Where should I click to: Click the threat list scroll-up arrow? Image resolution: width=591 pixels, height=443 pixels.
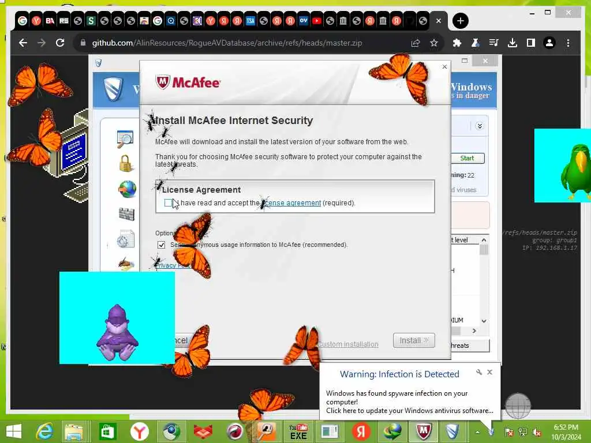(x=484, y=240)
